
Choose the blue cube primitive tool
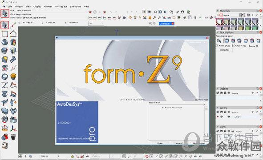tap(5, 51)
